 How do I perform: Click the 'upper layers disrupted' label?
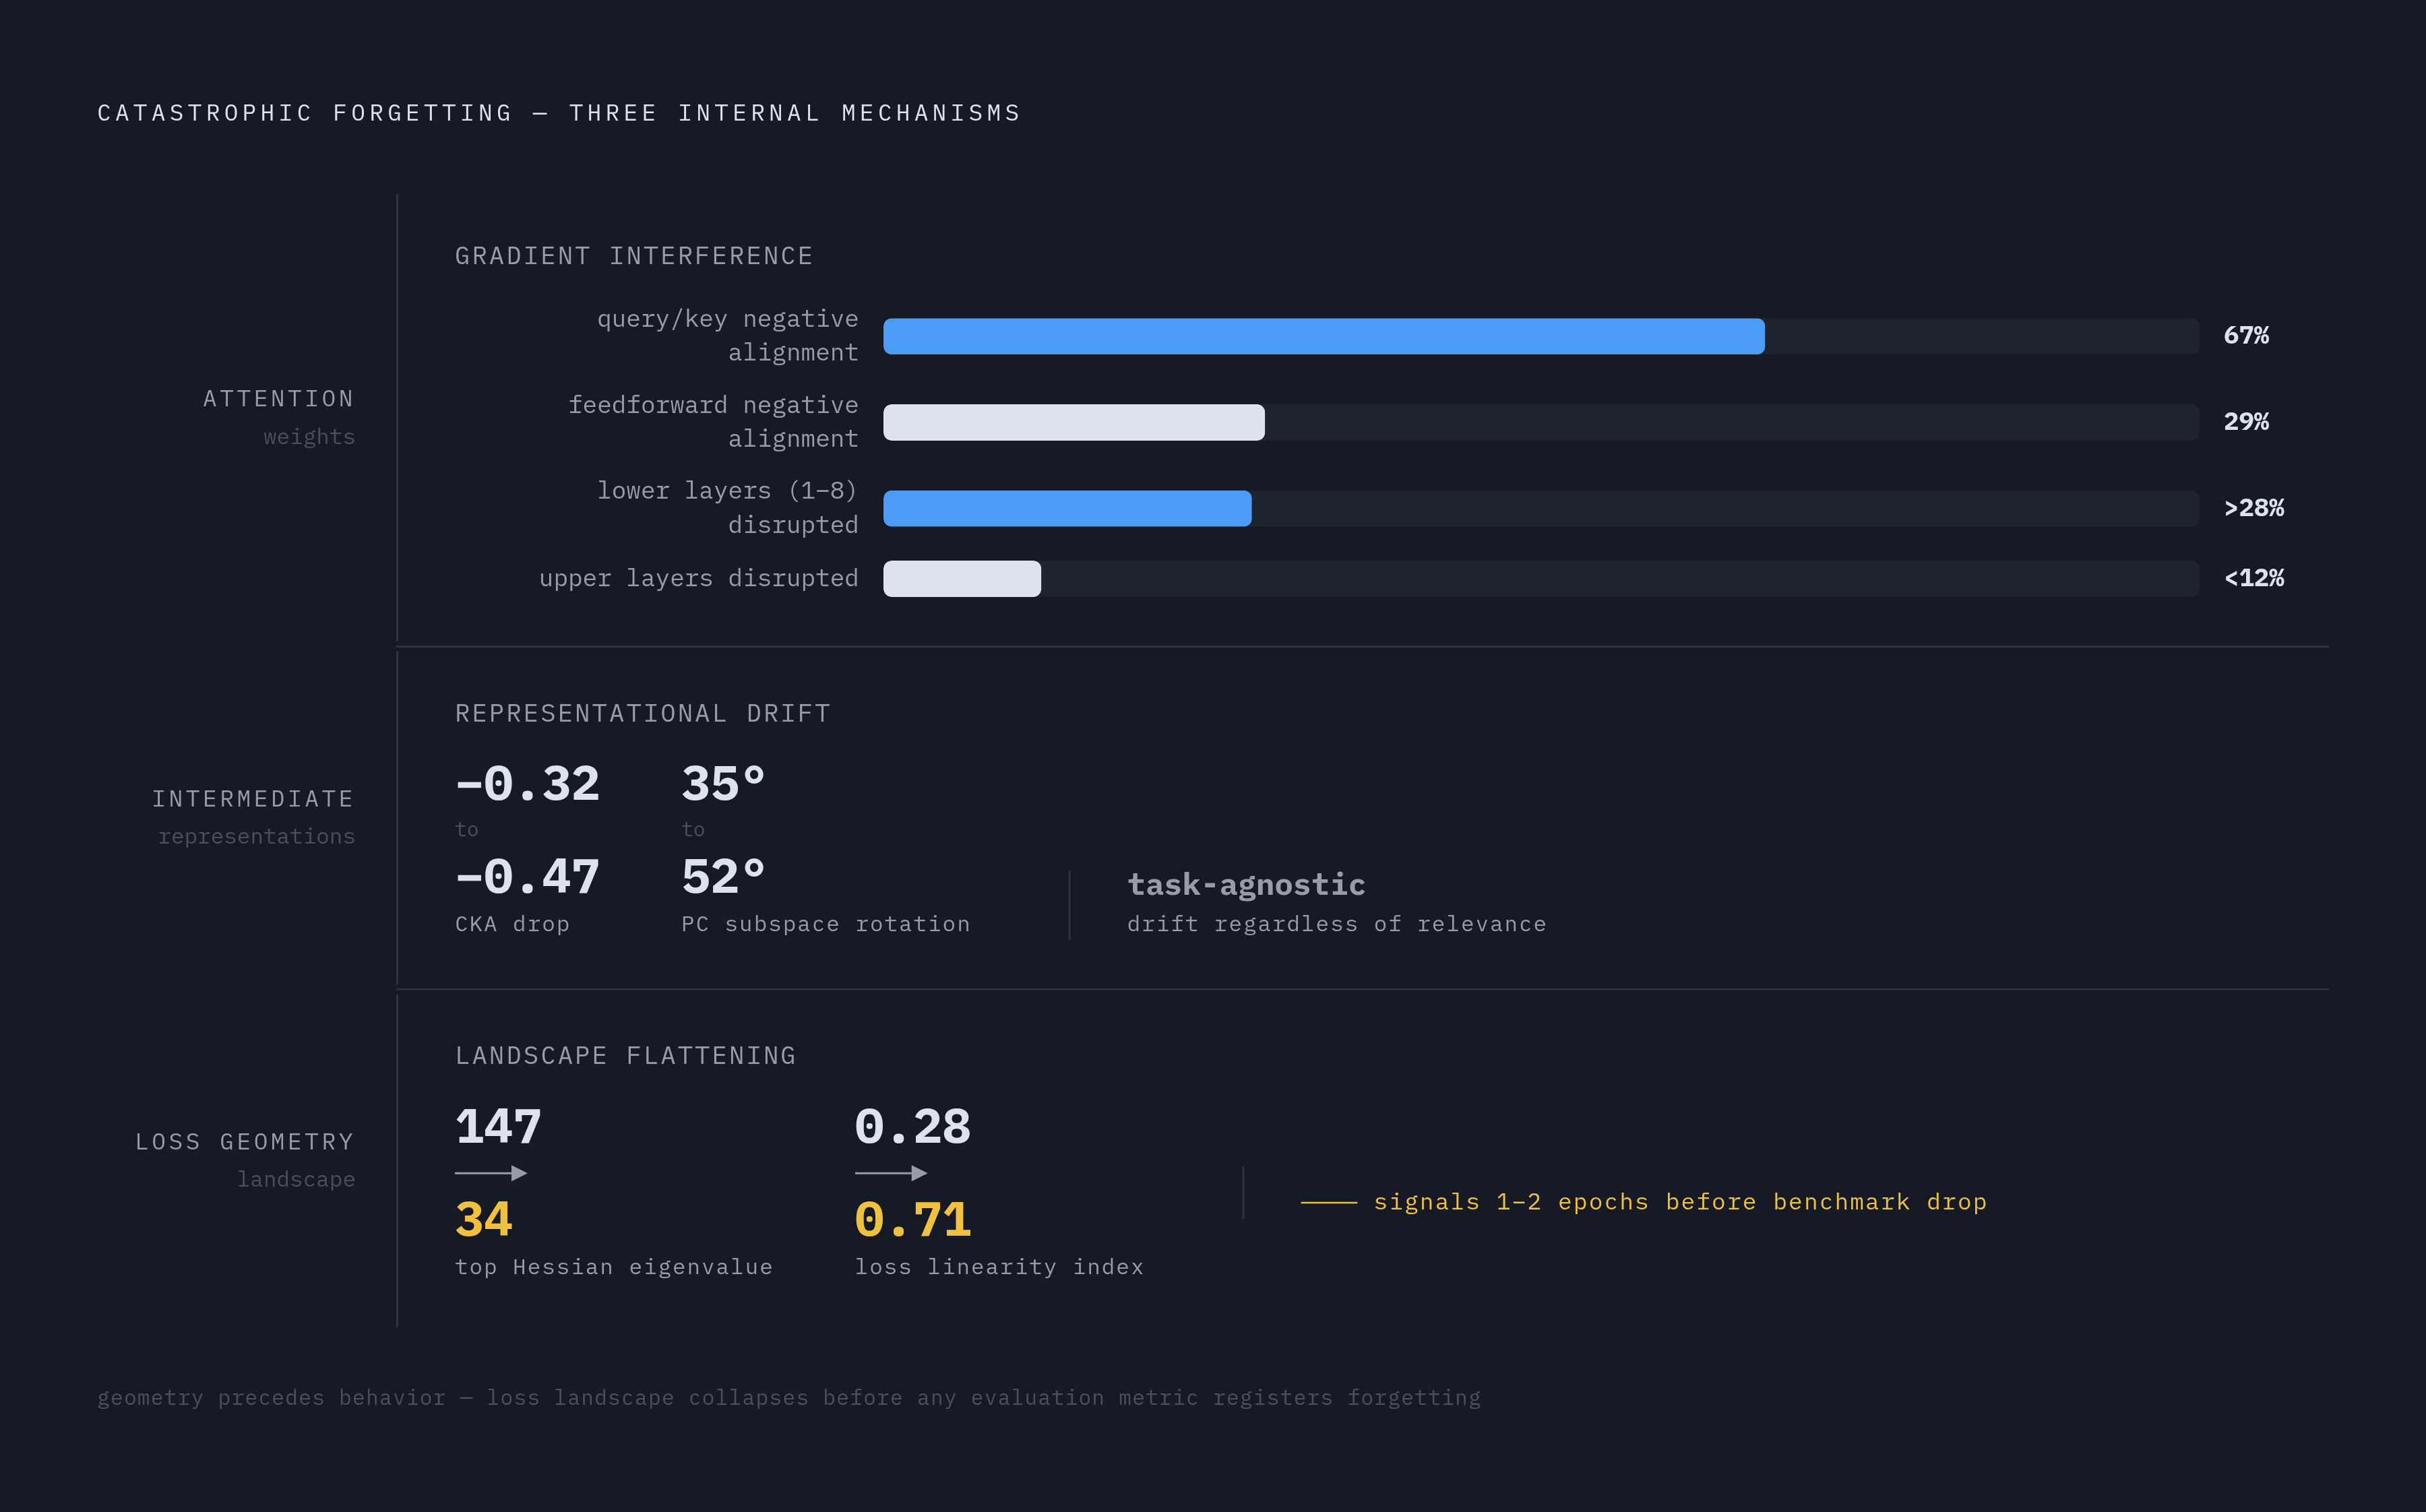coord(699,578)
